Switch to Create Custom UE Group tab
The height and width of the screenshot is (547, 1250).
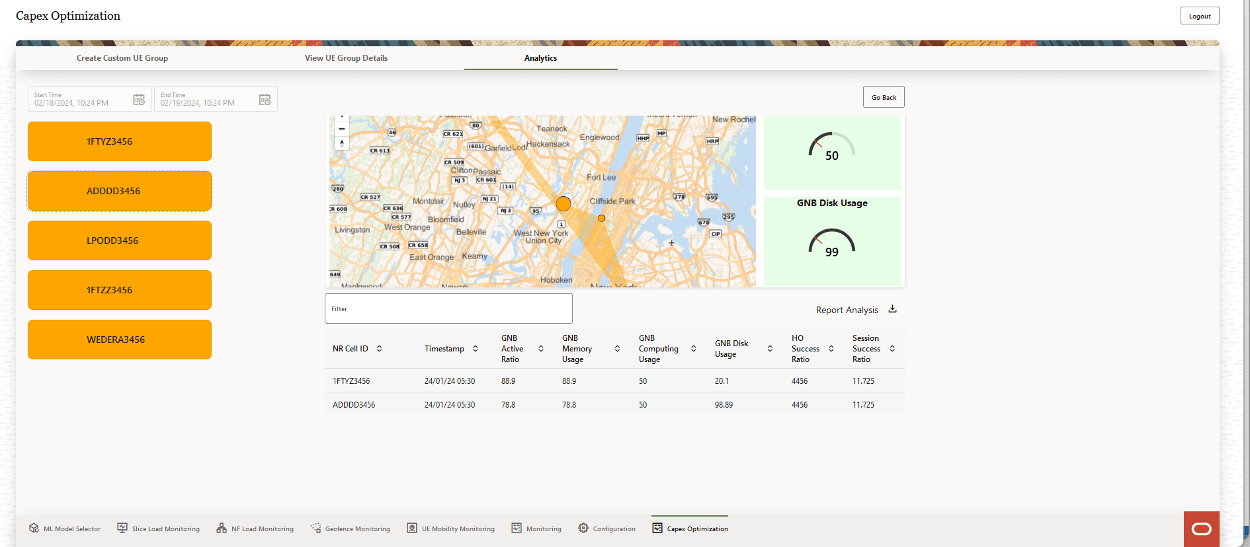pos(122,58)
